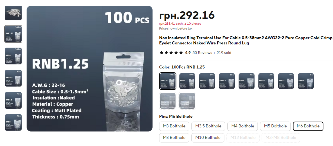Select M5 Bolthole pin size
Image resolution: width=333 pixels, height=146 pixels.
pyautogui.click(x=275, y=126)
